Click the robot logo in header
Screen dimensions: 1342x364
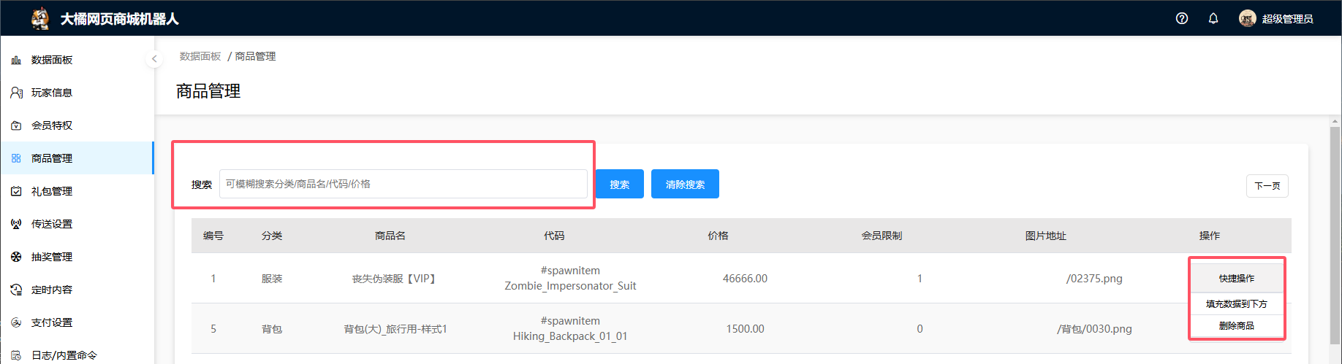coord(40,18)
